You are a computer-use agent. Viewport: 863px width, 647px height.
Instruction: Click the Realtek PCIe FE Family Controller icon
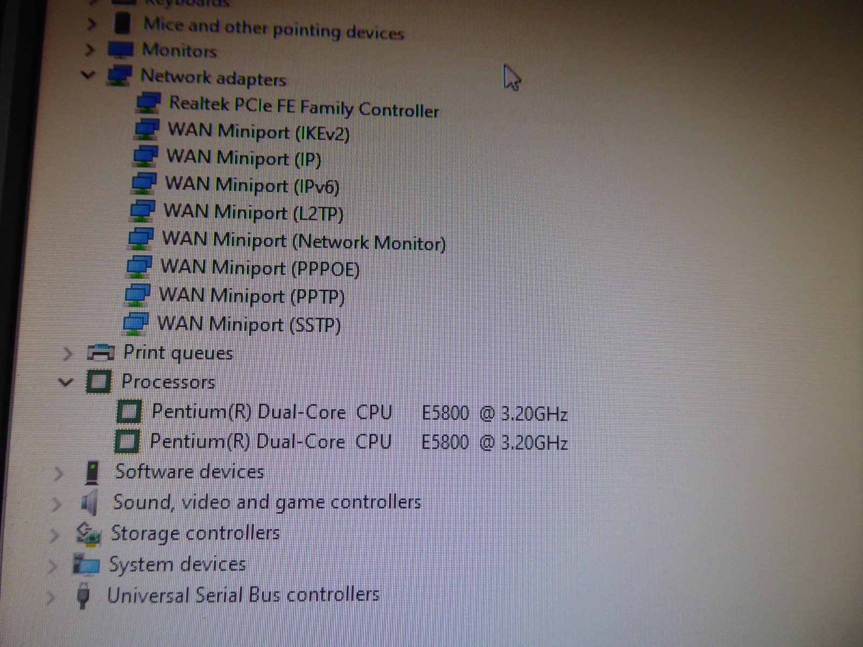click(x=147, y=102)
